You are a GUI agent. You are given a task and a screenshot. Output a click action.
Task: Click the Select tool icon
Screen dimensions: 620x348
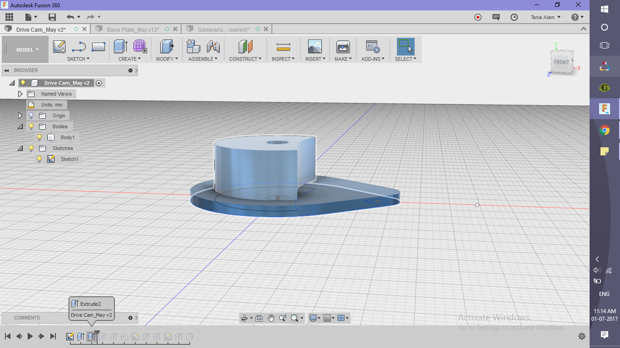(x=405, y=47)
